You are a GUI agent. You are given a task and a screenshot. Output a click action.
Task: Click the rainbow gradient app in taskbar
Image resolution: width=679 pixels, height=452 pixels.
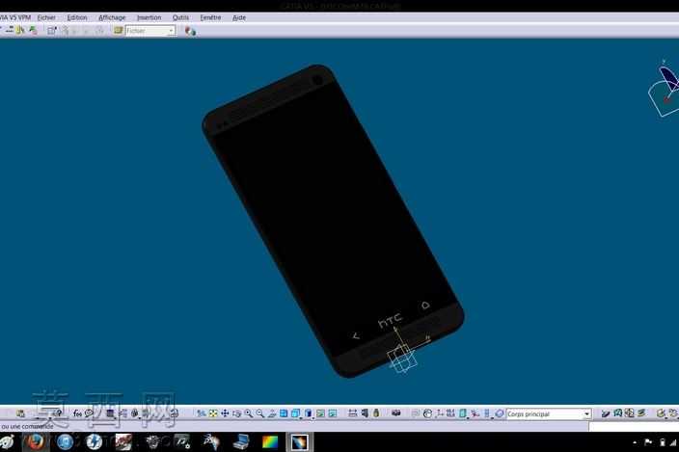270,442
